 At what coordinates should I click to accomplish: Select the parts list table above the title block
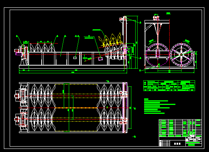[x=180, y=128]
